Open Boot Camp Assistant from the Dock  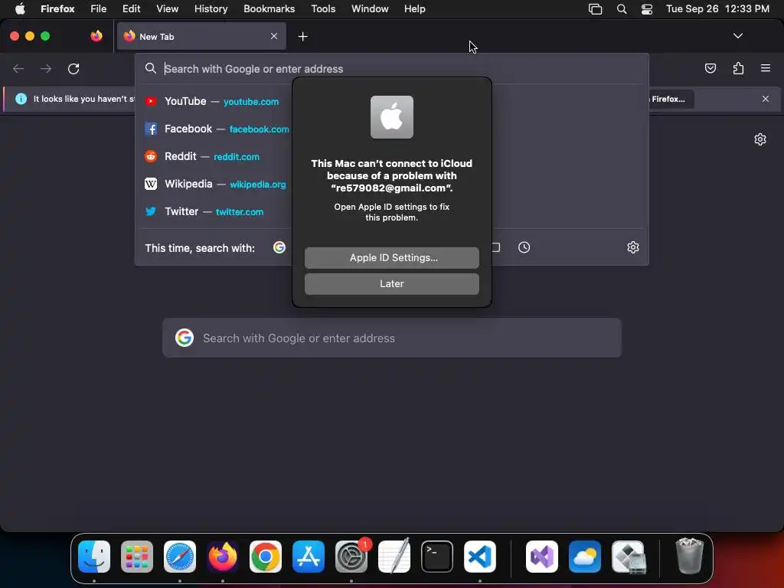point(628,557)
